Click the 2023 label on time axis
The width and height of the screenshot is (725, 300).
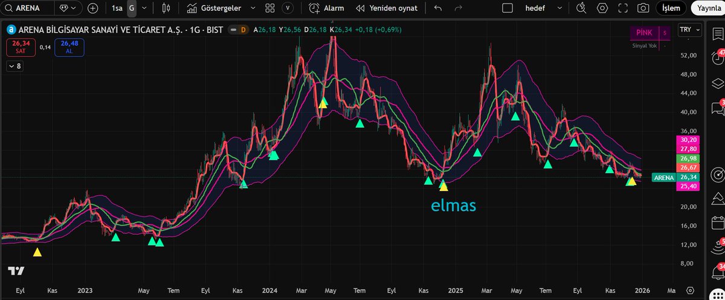84,290
